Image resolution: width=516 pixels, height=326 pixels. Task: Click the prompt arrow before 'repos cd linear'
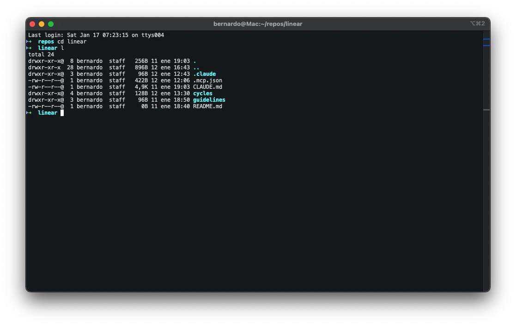[x=29, y=42]
